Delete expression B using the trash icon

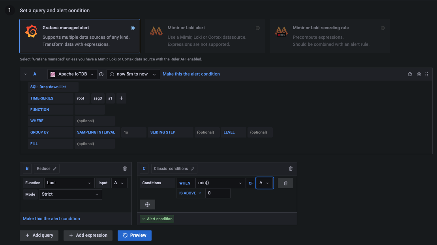click(x=125, y=169)
